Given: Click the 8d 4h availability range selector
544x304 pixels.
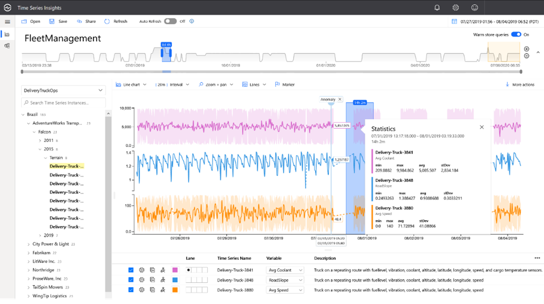Looking at the screenshot, I should [166, 53].
